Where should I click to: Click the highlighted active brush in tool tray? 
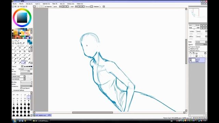point(24,62)
